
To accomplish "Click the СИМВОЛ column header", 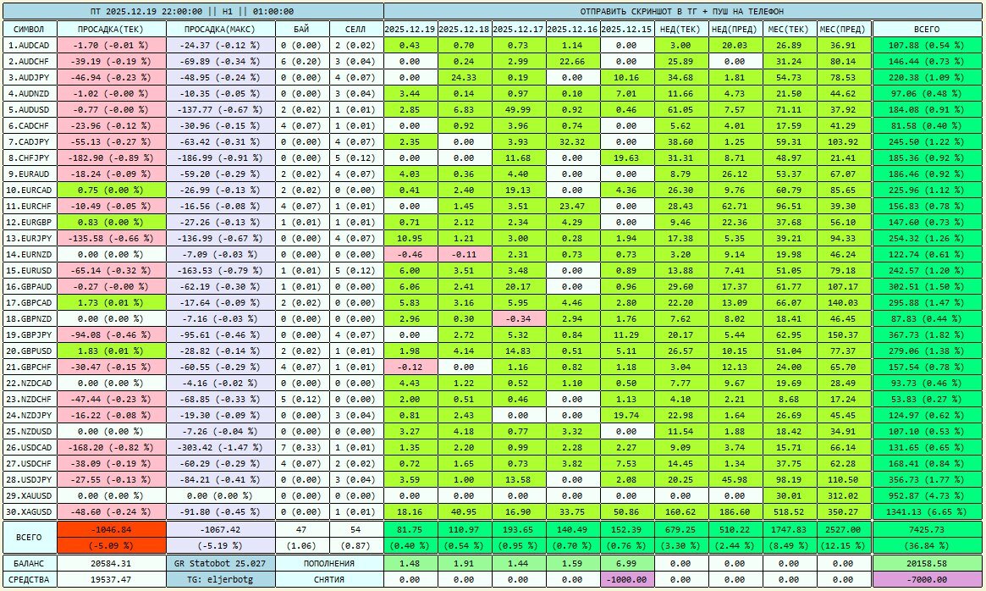I will [x=30, y=29].
